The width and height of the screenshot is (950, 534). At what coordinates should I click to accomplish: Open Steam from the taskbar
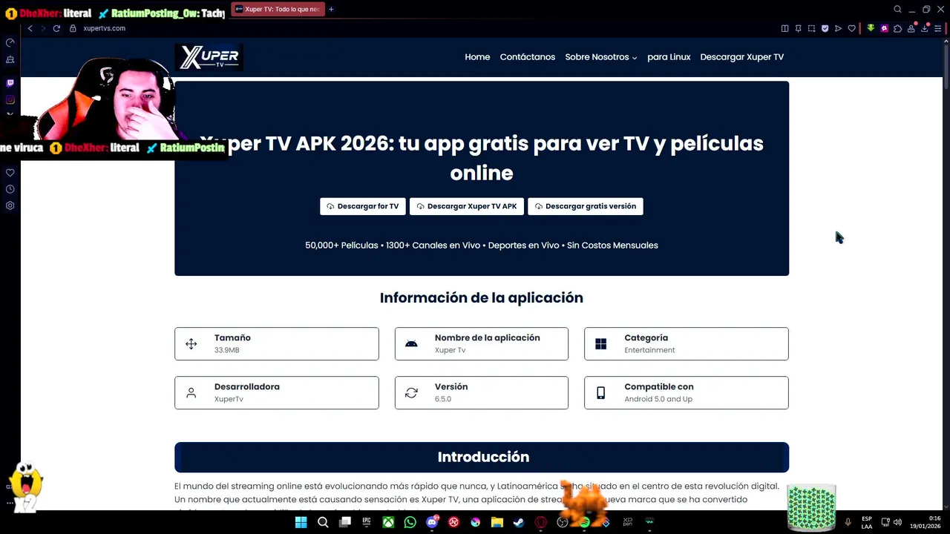tap(519, 522)
